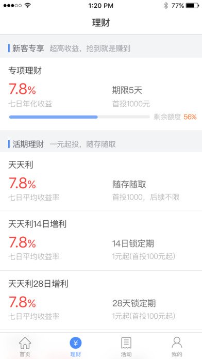This screenshot has width=202, height=359.
Task: Tap the Wi-Fi signal icon
Action: (28, 6)
